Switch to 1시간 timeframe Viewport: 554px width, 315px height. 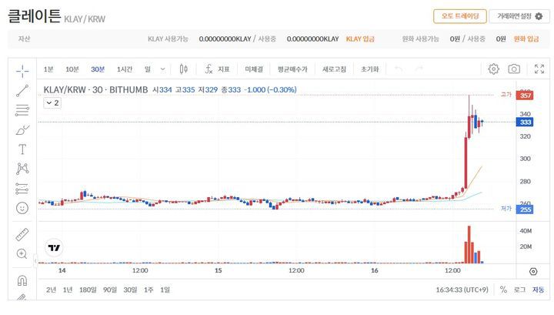125,69
